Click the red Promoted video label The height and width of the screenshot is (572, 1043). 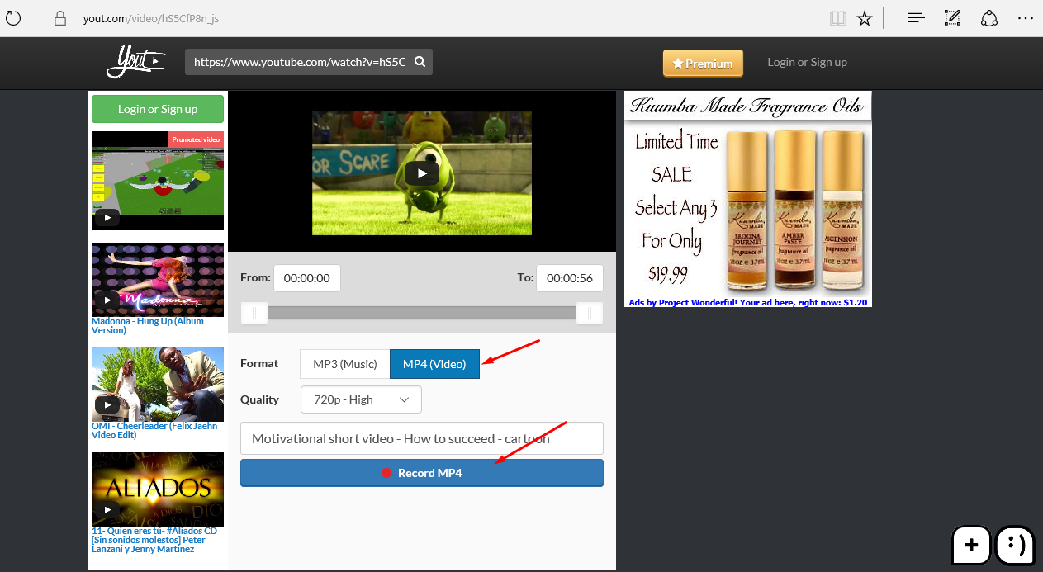pos(196,139)
